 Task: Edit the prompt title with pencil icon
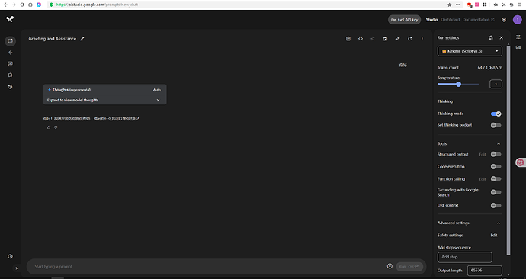click(x=82, y=39)
